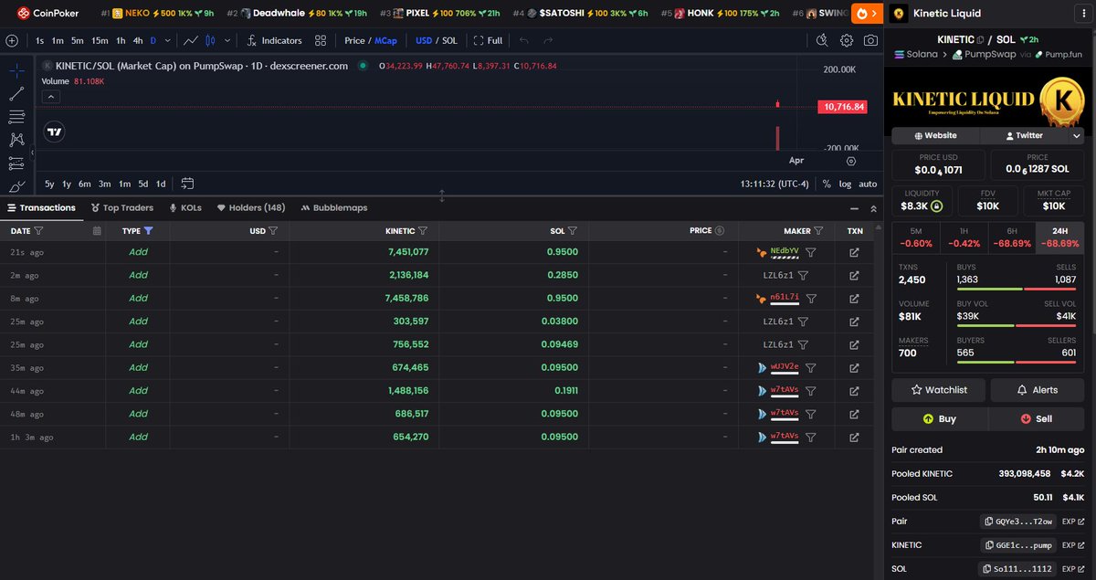Image resolution: width=1096 pixels, height=580 pixels.
Task: Toggle chart to Price mode
Action: [x=354, y=40]
